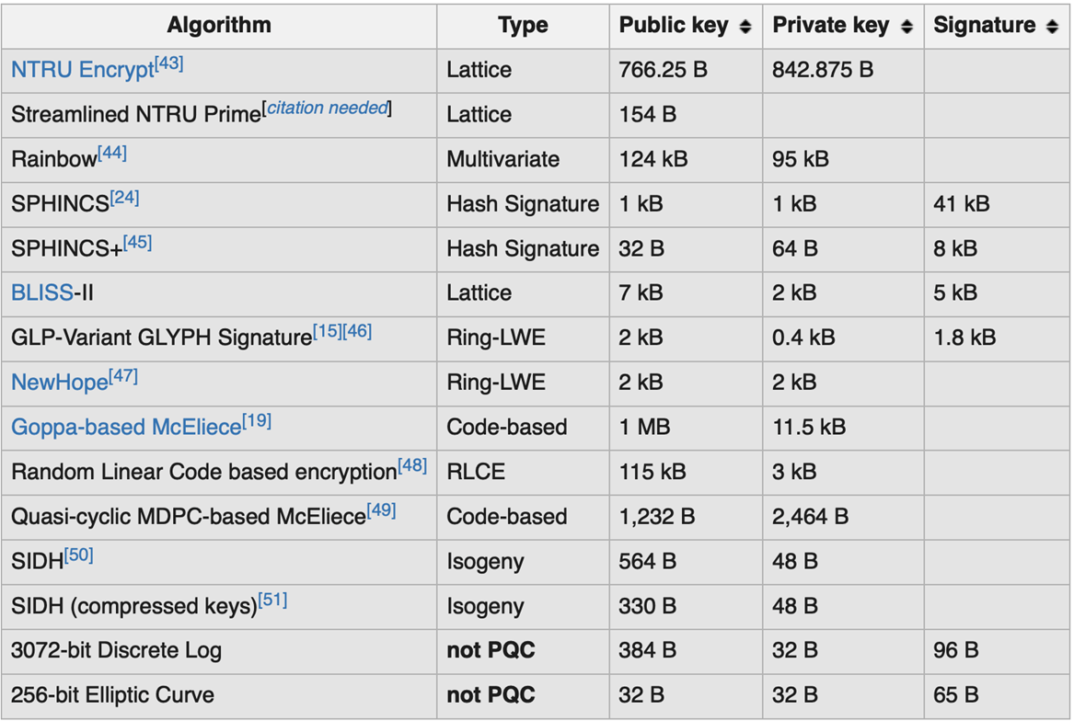Click the citation needed superscript link
The height and width of the screenshot is (721, 1074).
click(328, 109)
